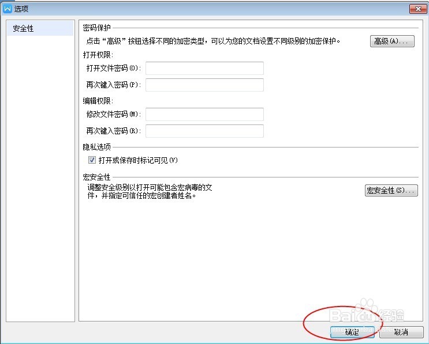Select the 安全性 category in sidebar
429x344 pixels.
40,28
